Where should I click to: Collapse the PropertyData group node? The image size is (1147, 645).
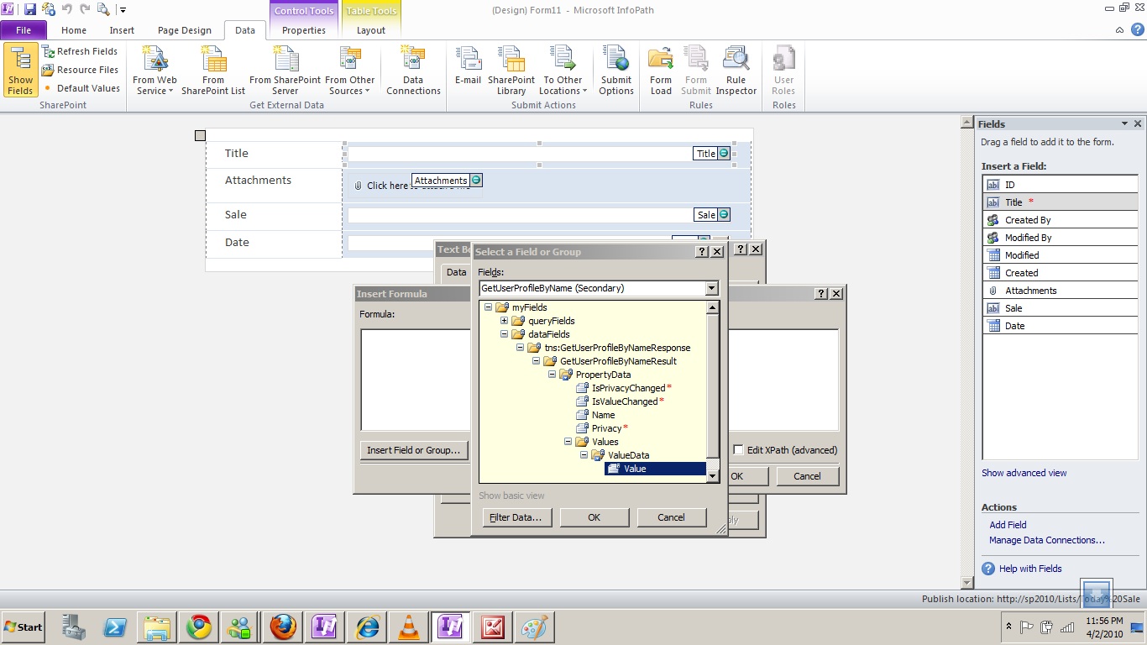click(x=553, y=375)
